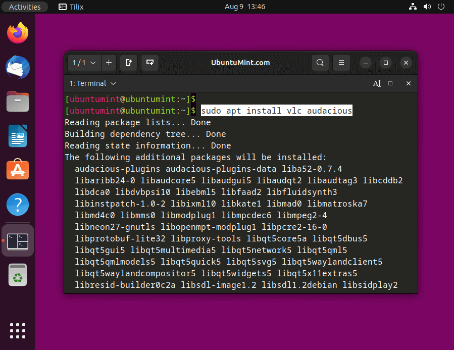
Task: Maximize the terminal pane
Action: pyautogui.click(x=390, y=83)
